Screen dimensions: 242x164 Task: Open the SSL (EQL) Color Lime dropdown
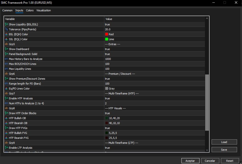[x=155, y=39]
